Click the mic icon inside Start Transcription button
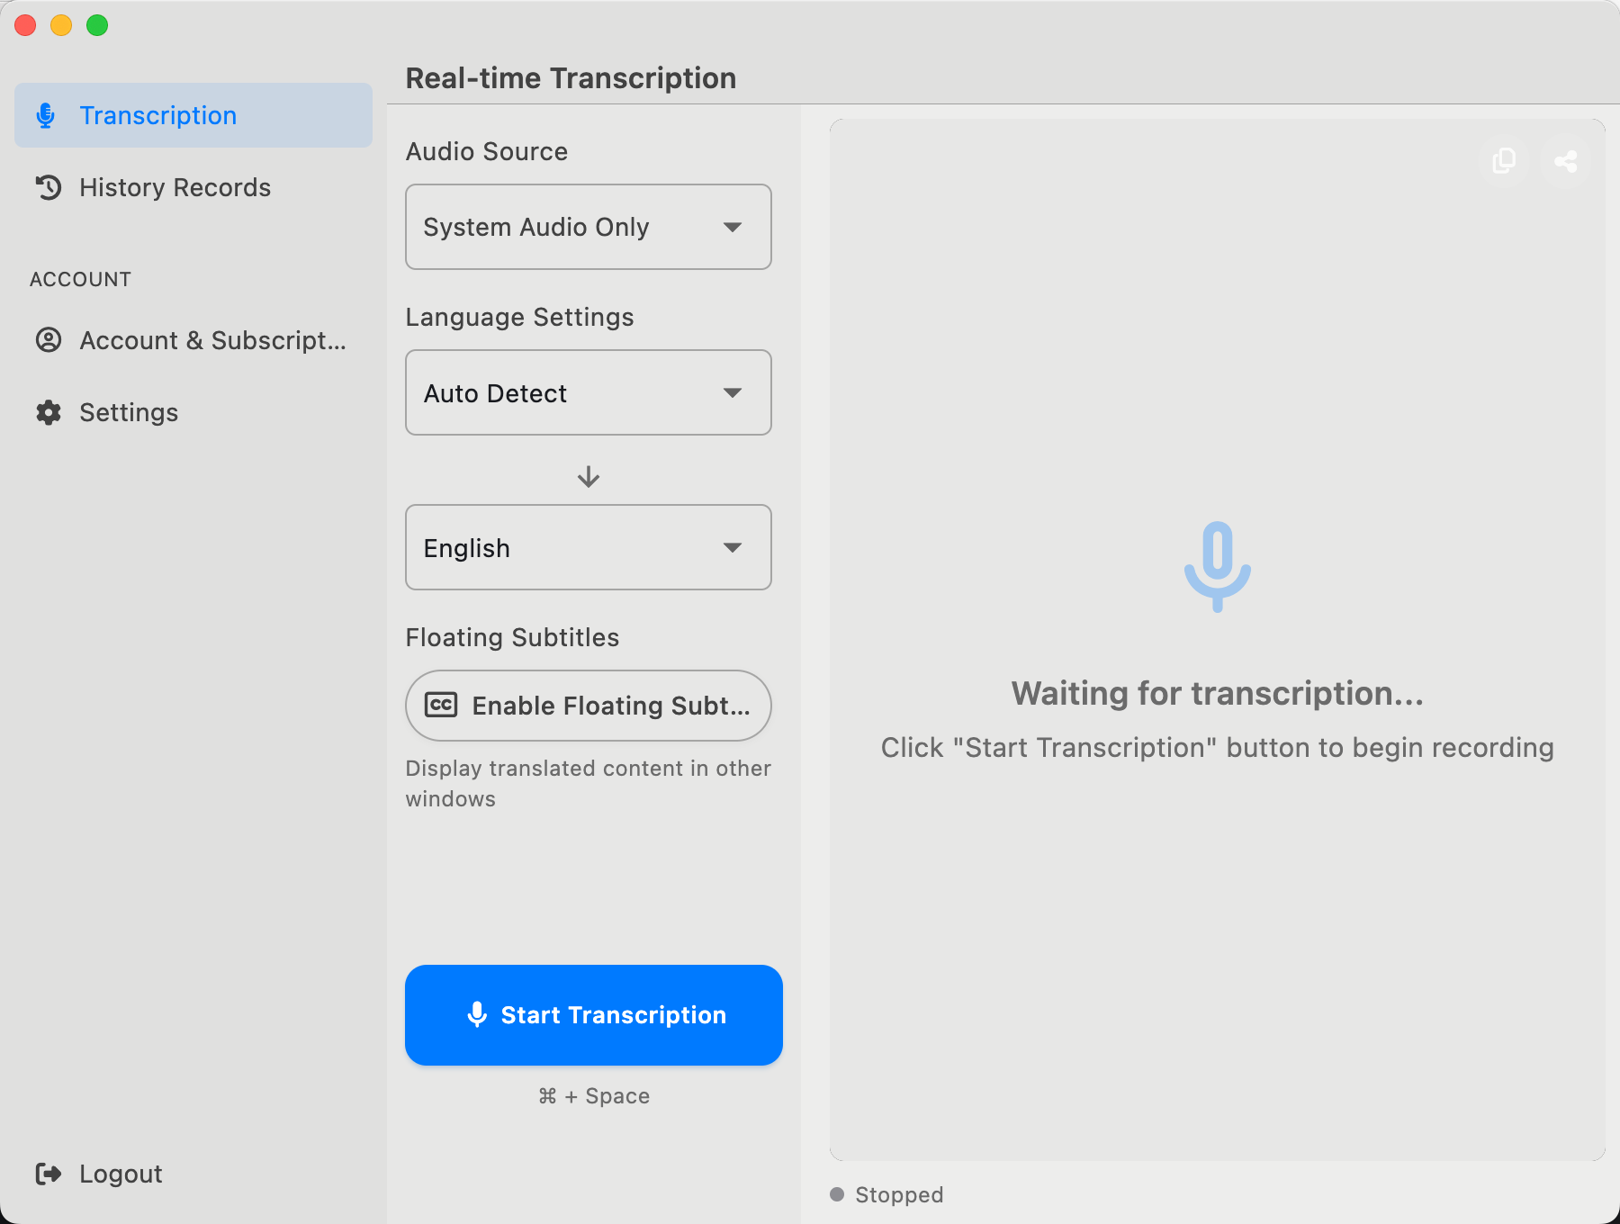1620x1224 pixels. click(477, 1015)
